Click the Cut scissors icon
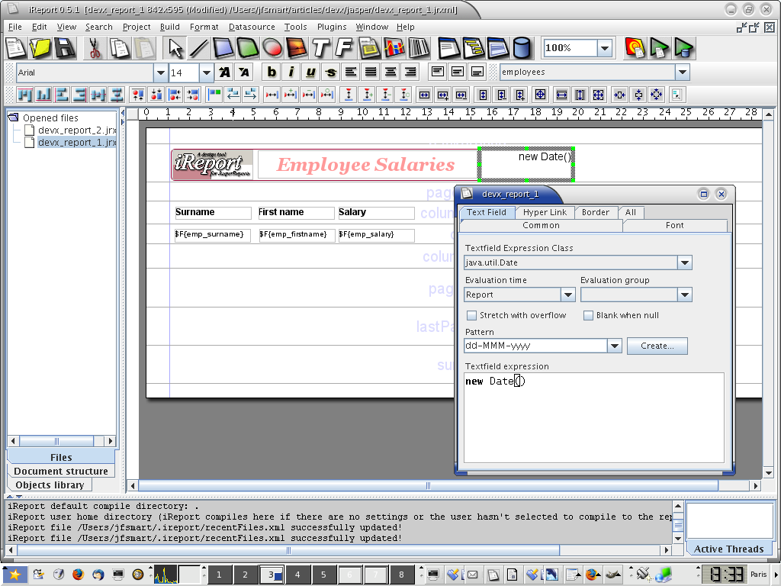 point(94,48)
